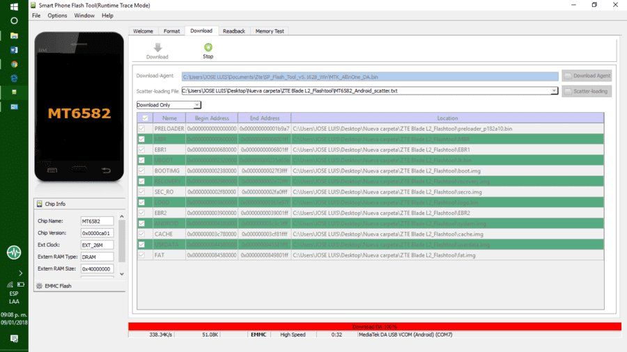Open Internet Explorer taskbar icon
Viewport: 627px width, 352px height.
[14, 78]
